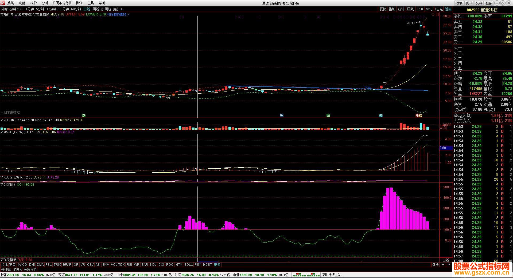Click the 关联报价 button
The height and width of the screenshot is (278, 513).
coord(30,270)
